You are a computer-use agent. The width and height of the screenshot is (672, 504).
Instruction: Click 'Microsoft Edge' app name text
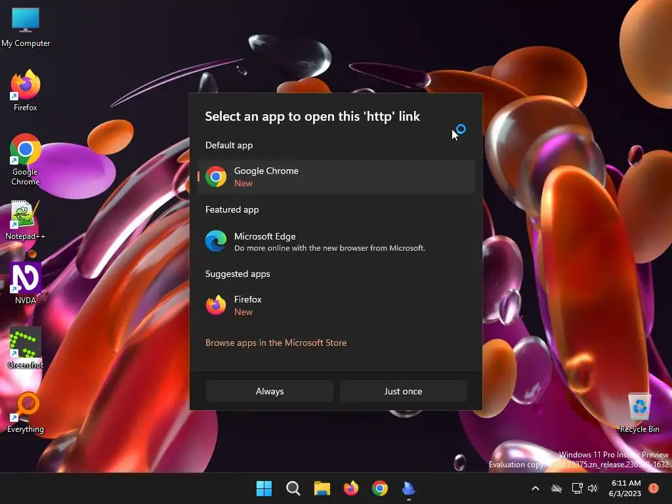[x=265, y=236]
